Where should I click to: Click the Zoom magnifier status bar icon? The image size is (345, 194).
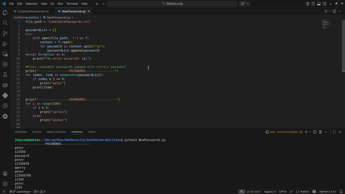241,191
